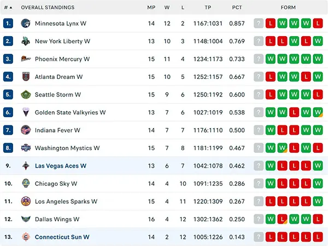Click the '1252:1157' total points for Atlanta Dream
This screenshot has height=246, width=328.
tap(208, 77)
